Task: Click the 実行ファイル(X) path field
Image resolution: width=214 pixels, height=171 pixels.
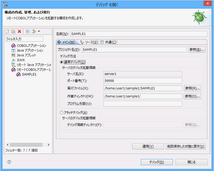Action: click(x=143, y=89)
